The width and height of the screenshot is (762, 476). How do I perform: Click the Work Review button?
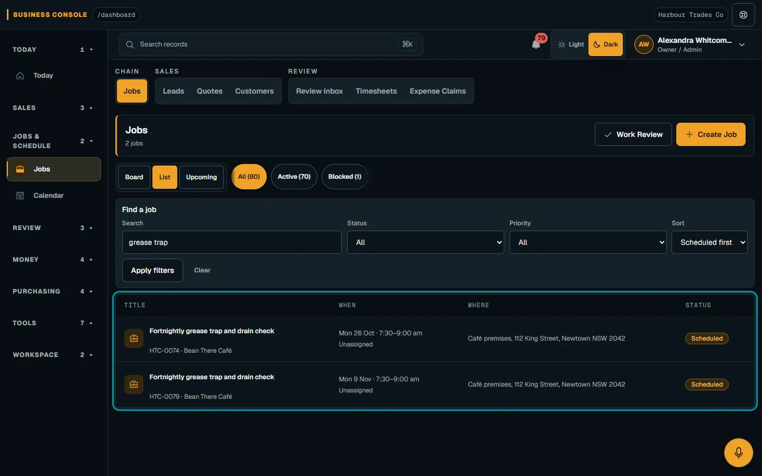(633, 134)
